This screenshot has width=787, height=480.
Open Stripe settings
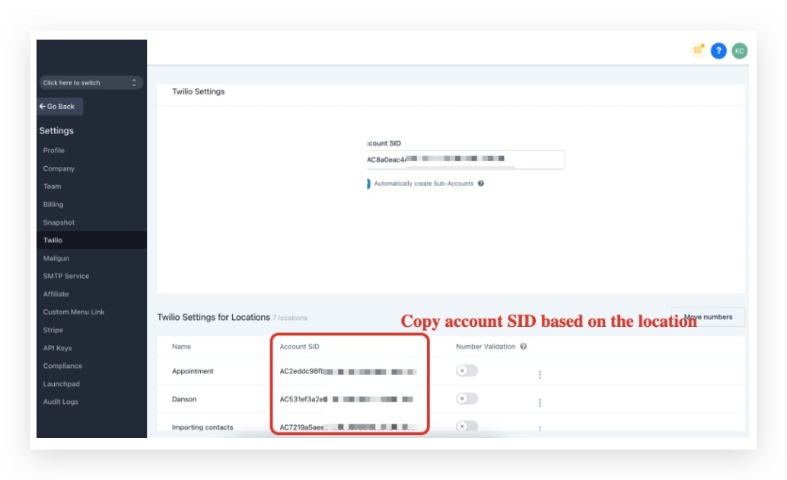(x=53, y=330)
